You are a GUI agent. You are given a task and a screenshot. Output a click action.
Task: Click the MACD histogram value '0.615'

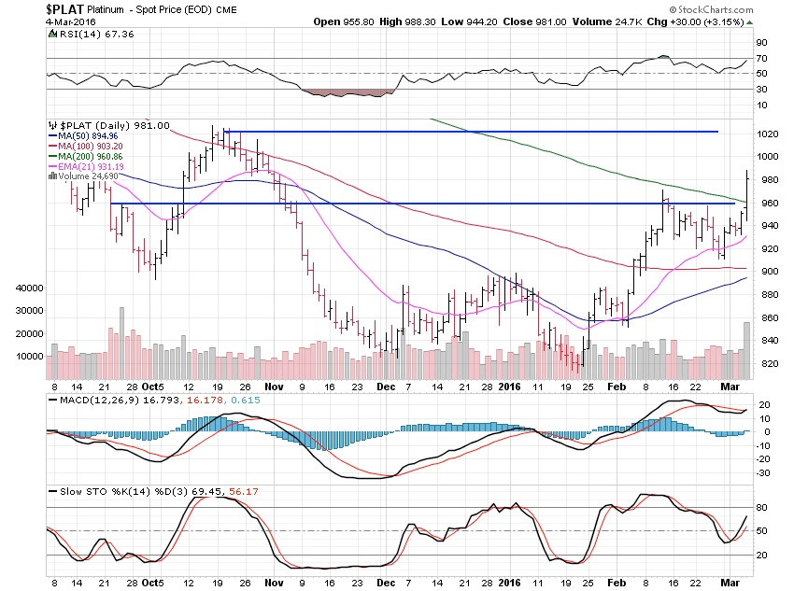point(246,400)
